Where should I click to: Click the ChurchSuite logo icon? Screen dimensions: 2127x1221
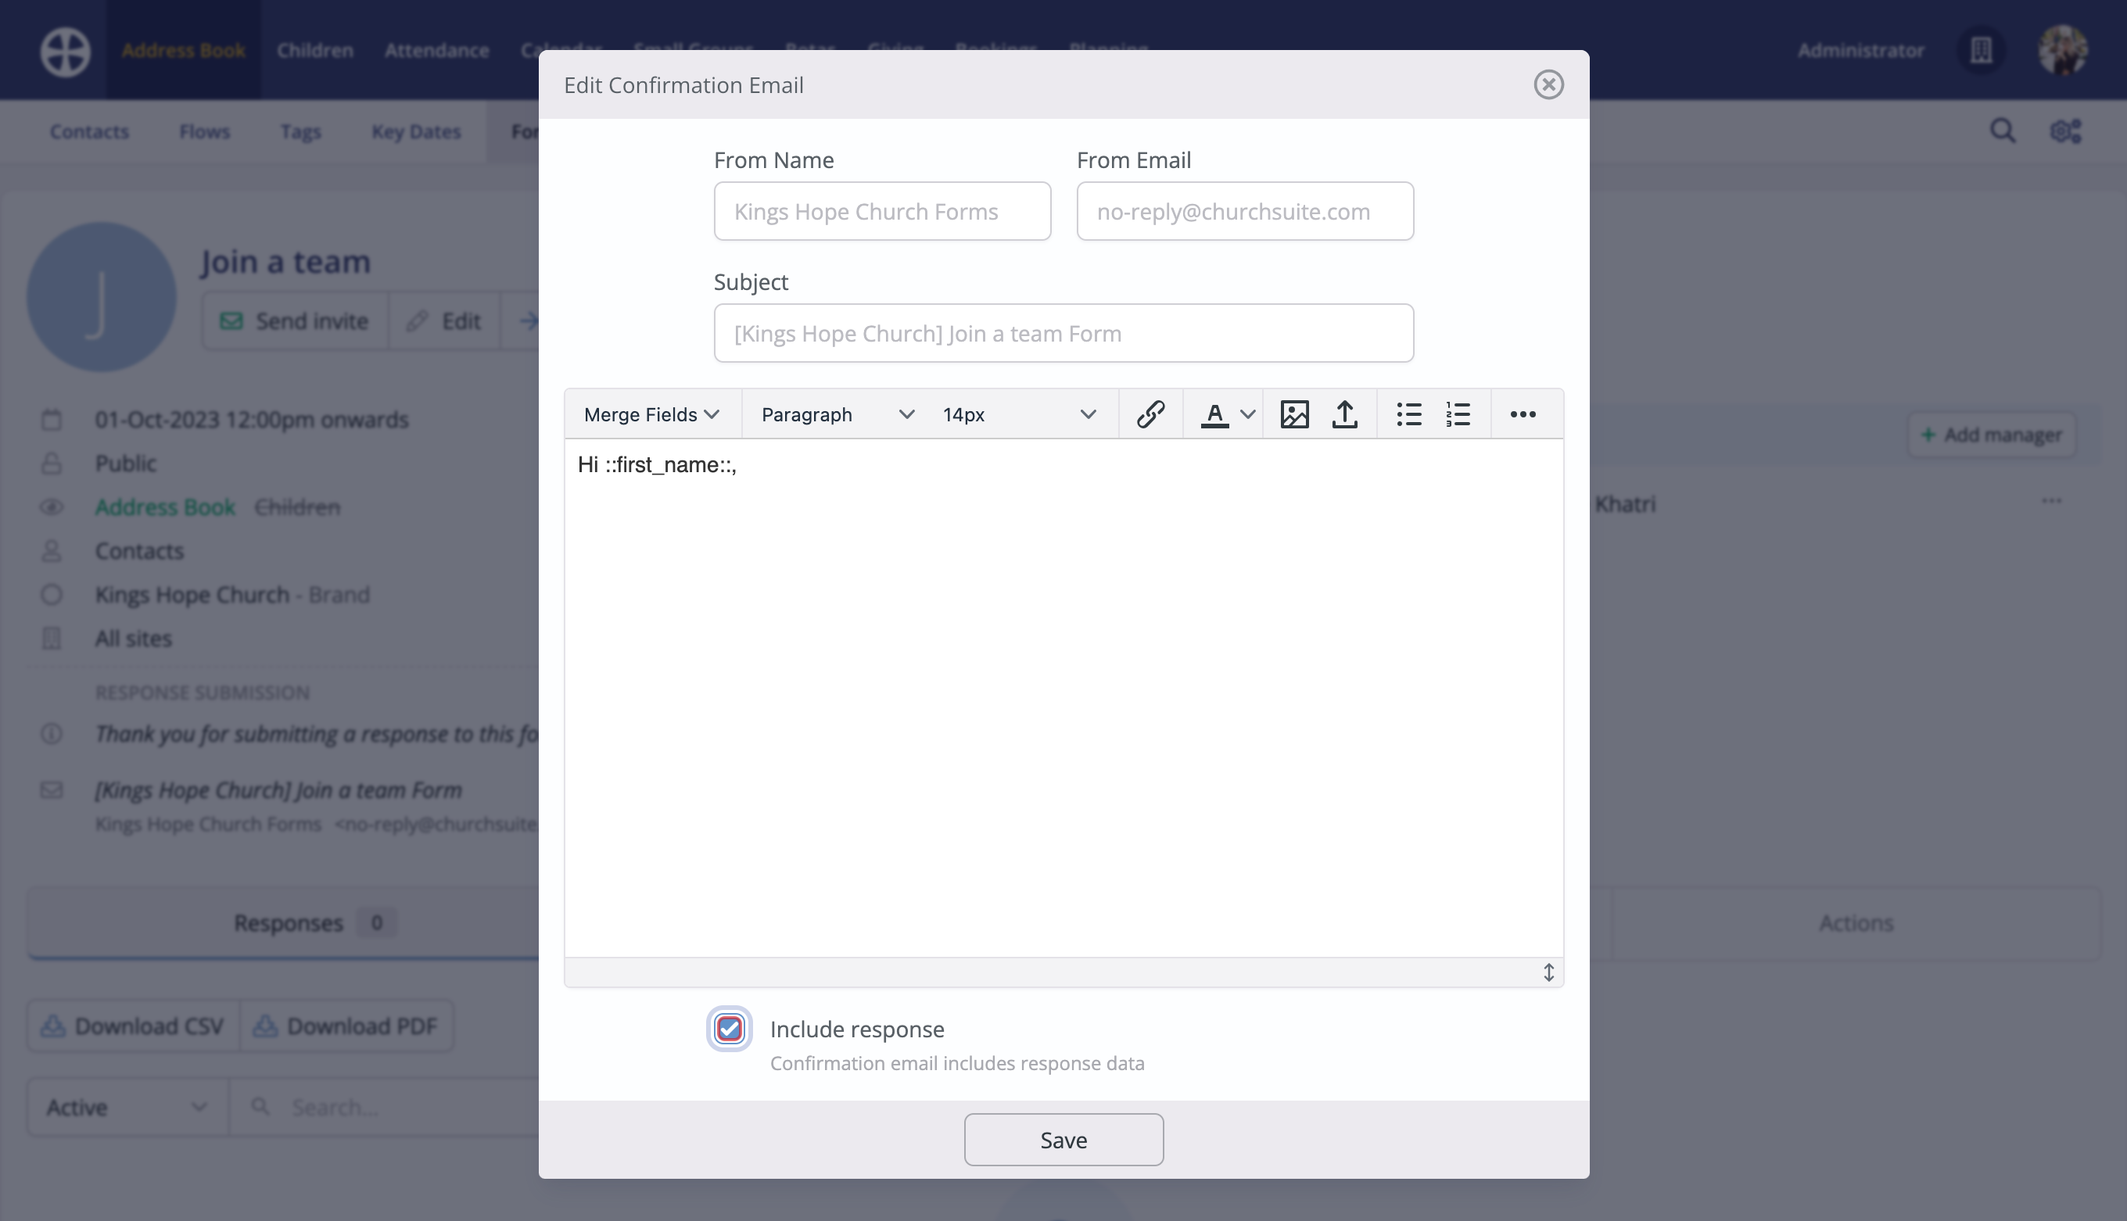pyautogui.click(x=66, y=51)
